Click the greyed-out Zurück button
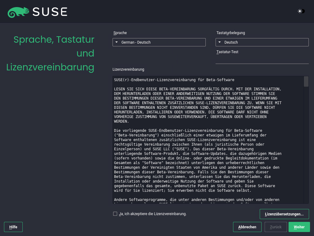This screenshot has width=314, height=236. 276,227
